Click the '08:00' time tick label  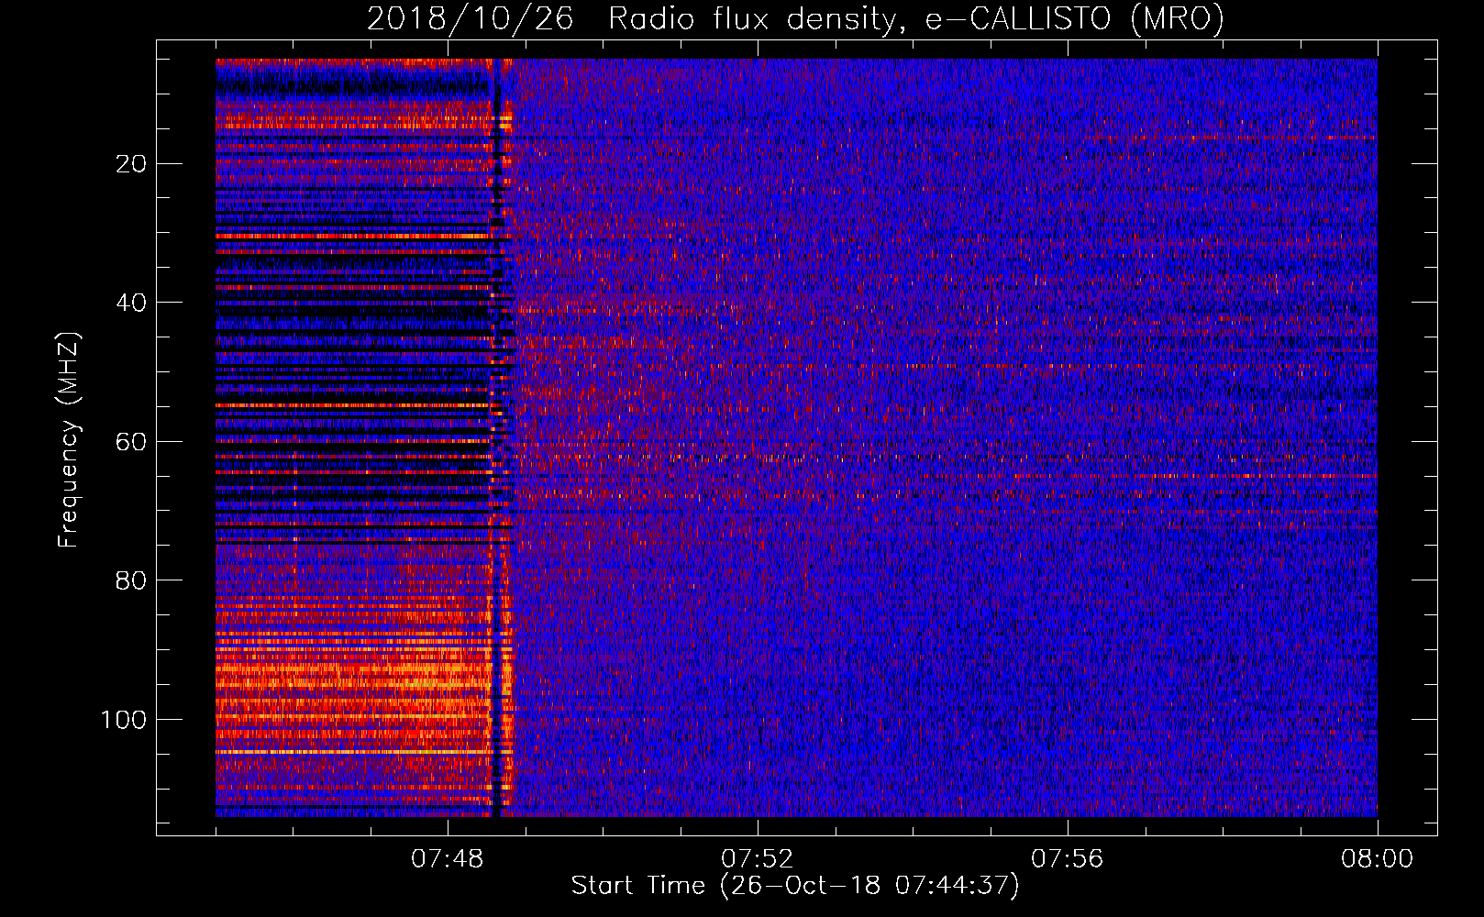click(1378, 859)
